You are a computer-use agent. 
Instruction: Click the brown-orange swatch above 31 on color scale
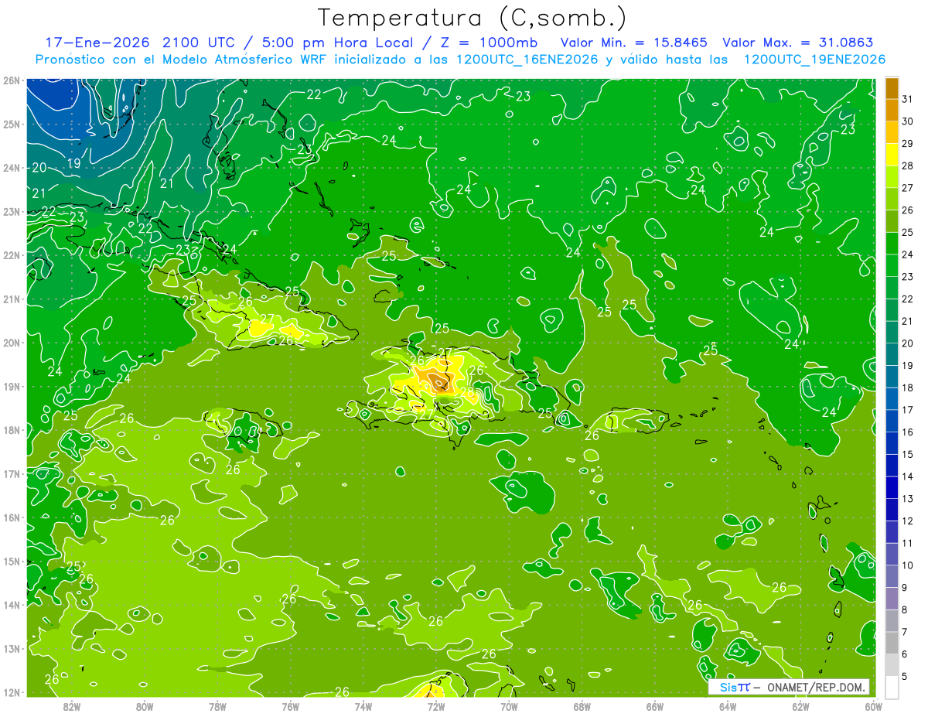[892, 88]
